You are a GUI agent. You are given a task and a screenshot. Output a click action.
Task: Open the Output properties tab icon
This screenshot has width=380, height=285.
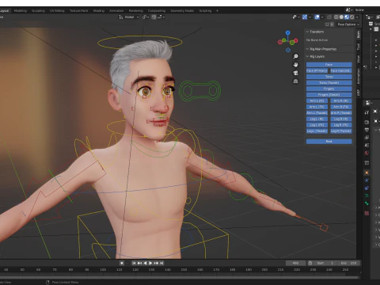[367, 130]
